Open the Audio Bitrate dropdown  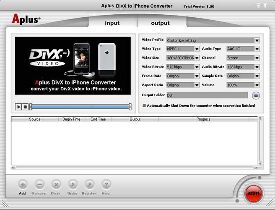[257, 67]
